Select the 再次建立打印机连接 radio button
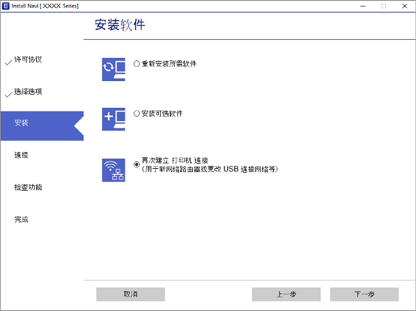This screenshot has height=311, width=416. coord(137,165)
